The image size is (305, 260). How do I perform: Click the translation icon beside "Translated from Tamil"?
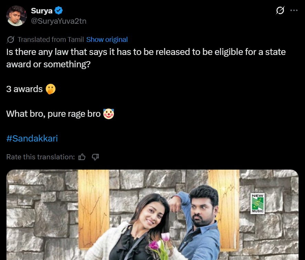11,39
